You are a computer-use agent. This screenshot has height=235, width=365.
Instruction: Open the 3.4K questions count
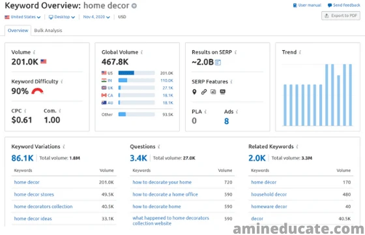coord(138,158)
